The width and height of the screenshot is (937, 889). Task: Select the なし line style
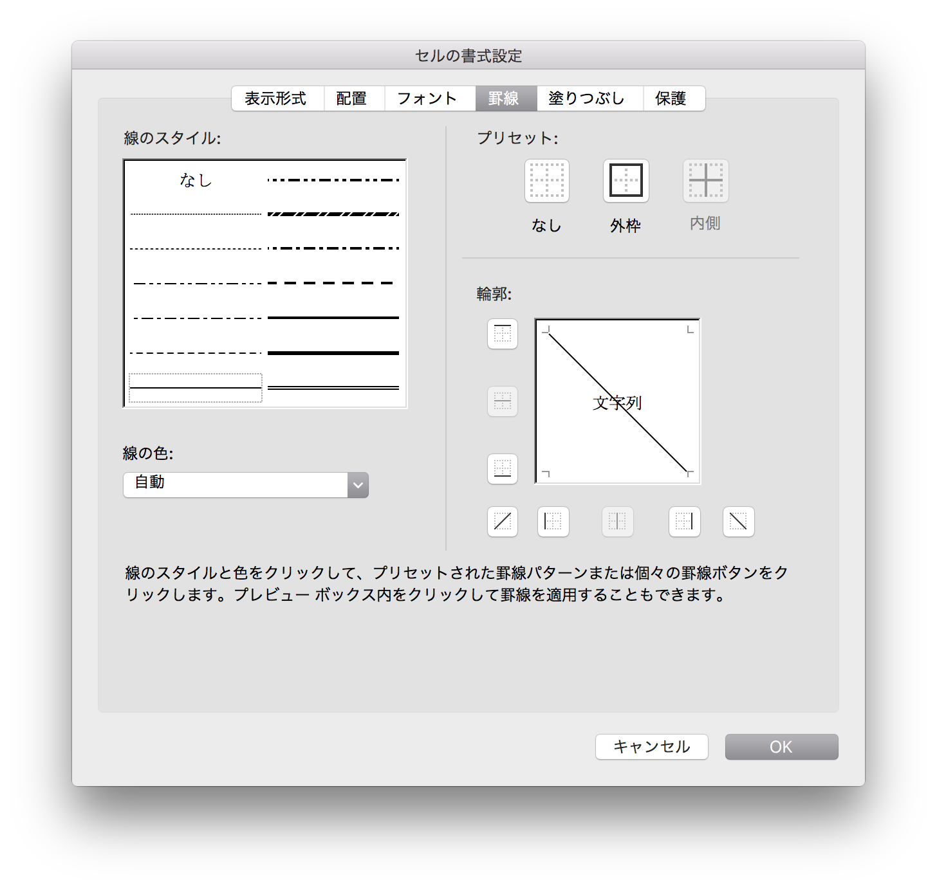pyautogui.click(x=196, y=180)
